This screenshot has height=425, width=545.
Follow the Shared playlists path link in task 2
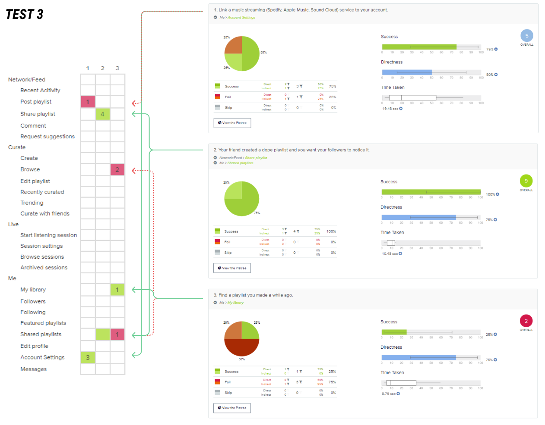(x=241, y=163)
